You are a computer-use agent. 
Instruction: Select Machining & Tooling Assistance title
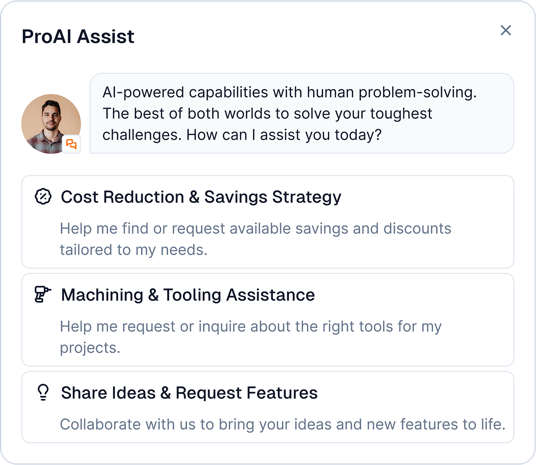coord(188,295)
